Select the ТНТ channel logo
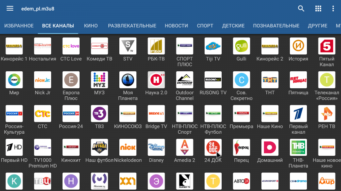Viewport: 341px width, 191px height. pos(270,80)
